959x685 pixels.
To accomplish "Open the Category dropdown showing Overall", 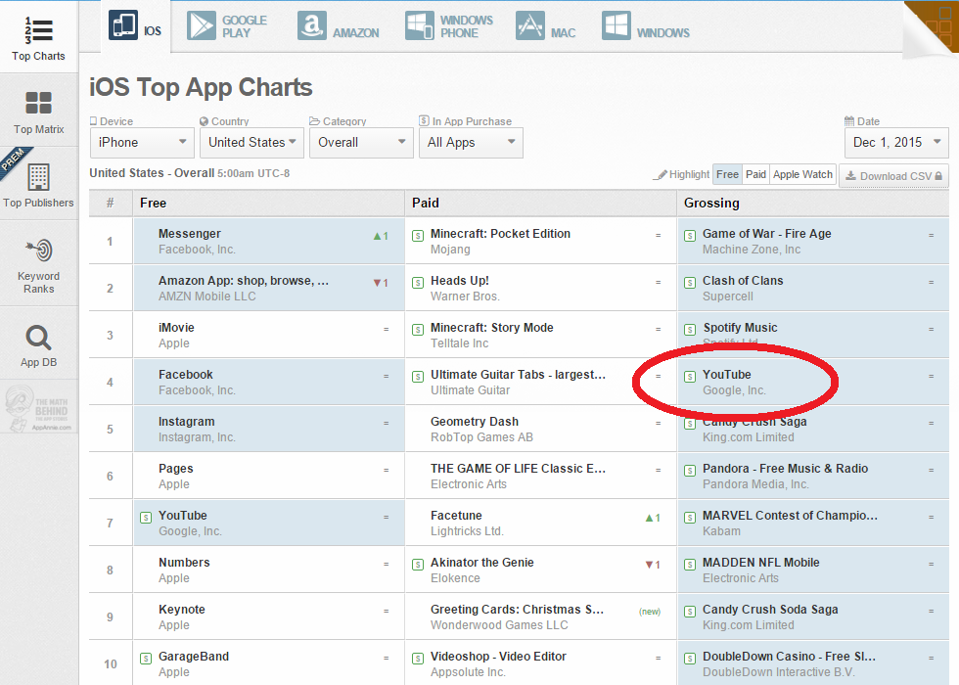I will coord(361,143).
